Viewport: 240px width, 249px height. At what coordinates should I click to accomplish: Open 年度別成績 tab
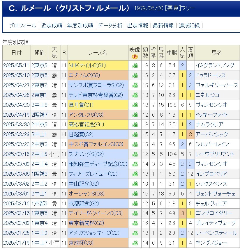[x=80, y=26]
